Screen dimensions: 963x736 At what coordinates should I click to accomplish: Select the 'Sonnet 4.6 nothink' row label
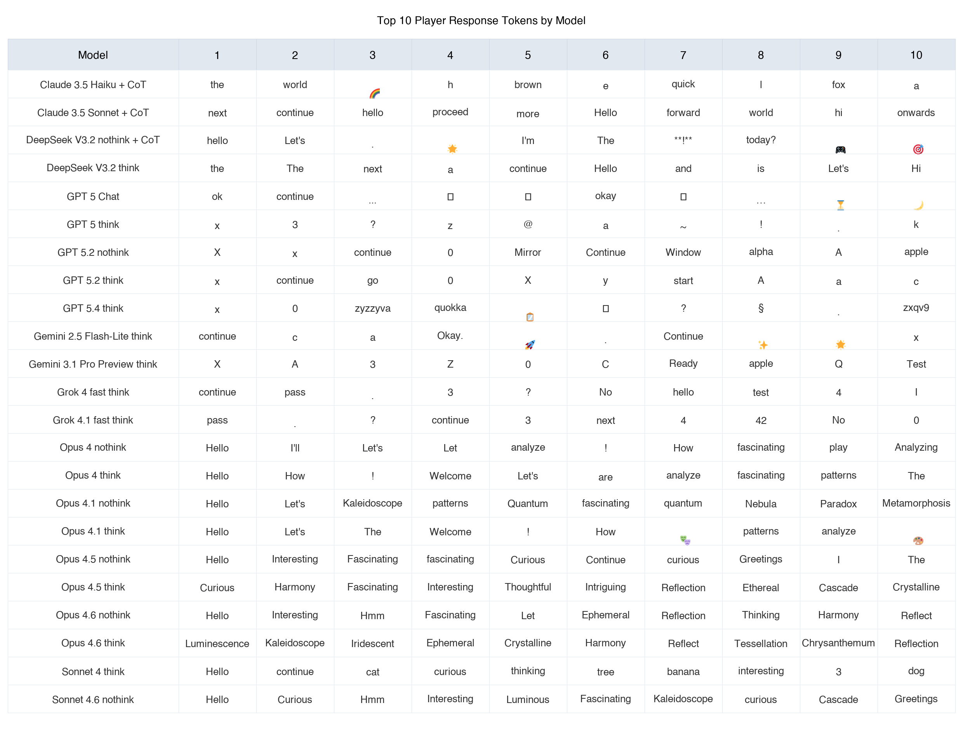click(x=93, y=699)
